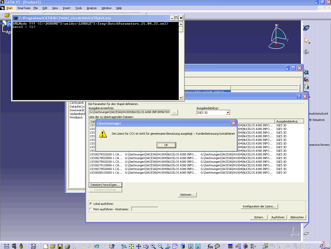
Task: Open the Ausgabedateityp dropdown
Action: 227,113
